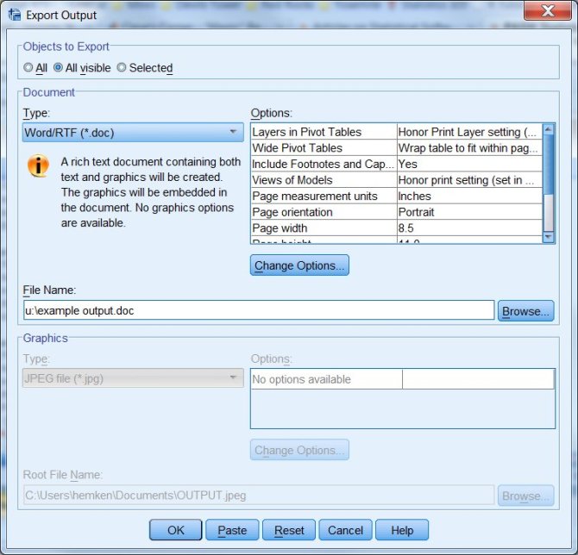Click the Export Output window title icon
The width and height of the screenshot is (578, 555).
14,15
